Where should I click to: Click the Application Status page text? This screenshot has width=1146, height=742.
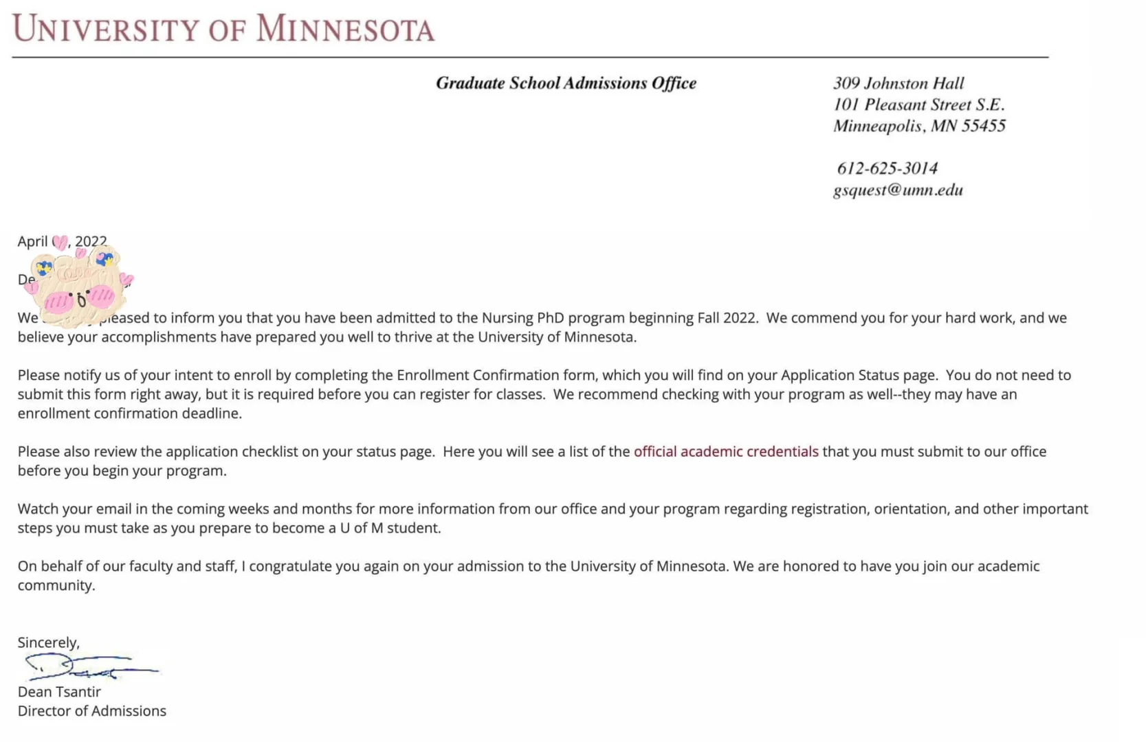(x=858, y=375)
